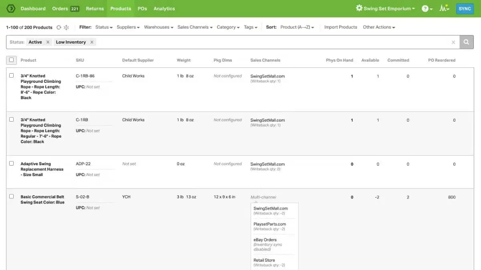Open the Tags filter dropdown
Viewport: 481px width, 270px height.
click(x=251, y=27)
